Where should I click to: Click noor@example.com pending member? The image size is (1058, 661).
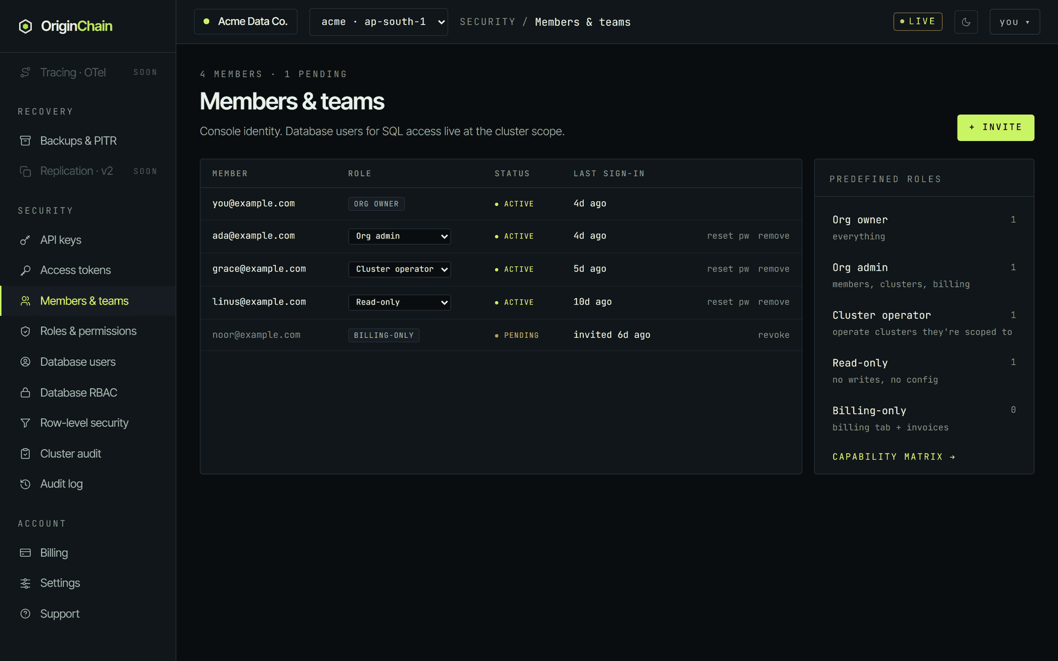[x=256, y=335]
